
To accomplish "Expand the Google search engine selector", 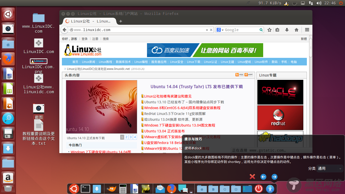I will coord(220,30).
